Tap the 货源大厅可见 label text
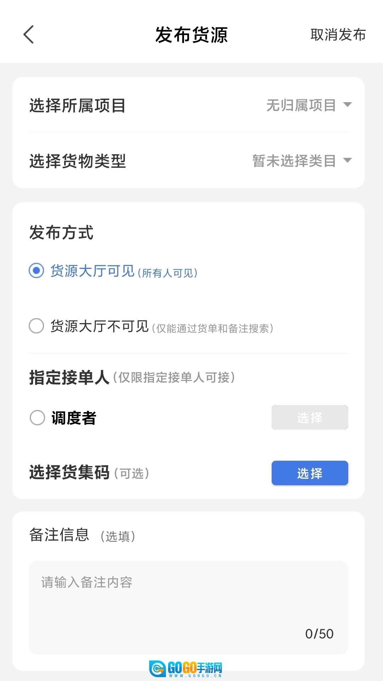This screenshot has width=383, height=681. click(x=92, y=271)
